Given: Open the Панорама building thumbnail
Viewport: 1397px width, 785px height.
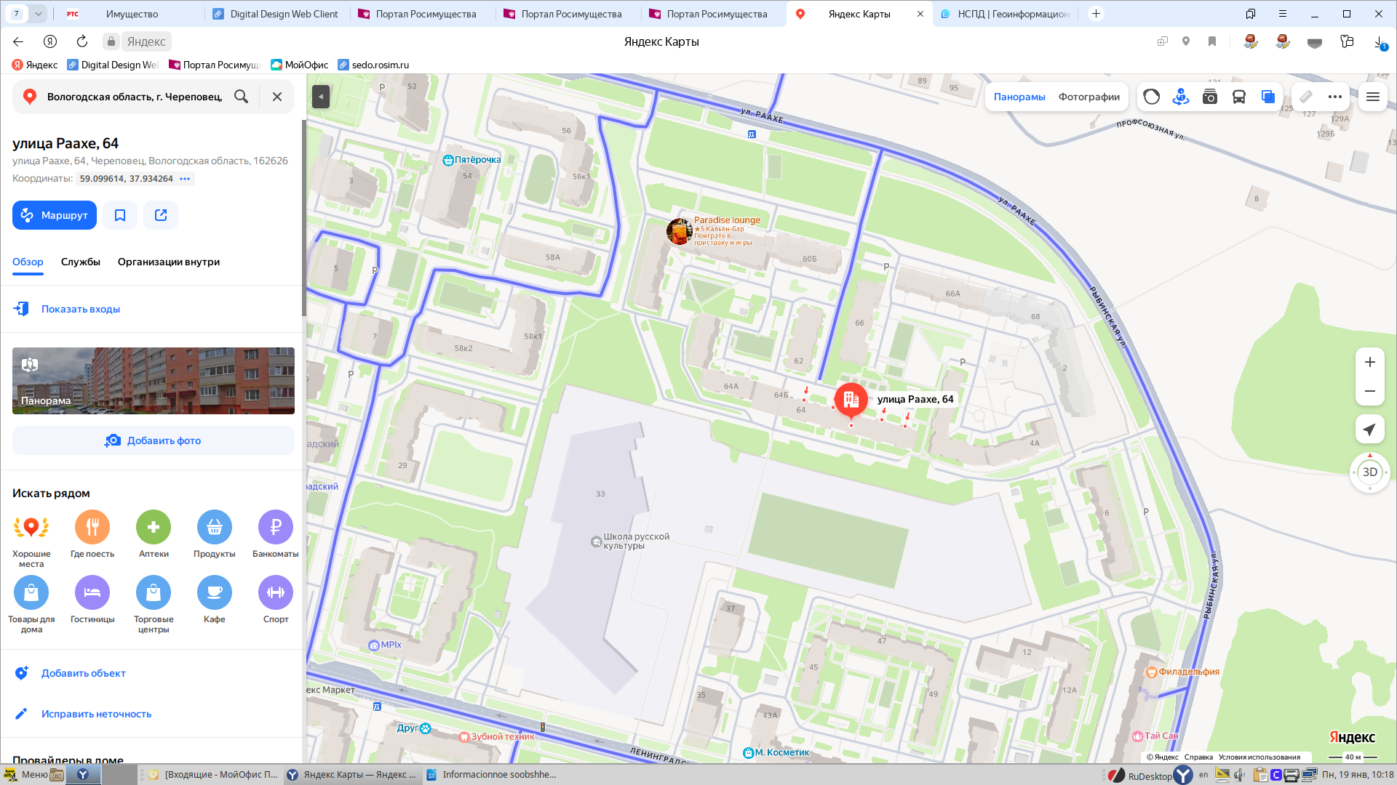Looking at the screenshot, I should 154,381.
